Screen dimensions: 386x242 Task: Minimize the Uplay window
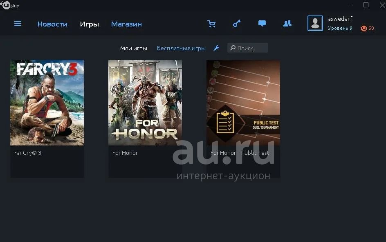[350, 5]
